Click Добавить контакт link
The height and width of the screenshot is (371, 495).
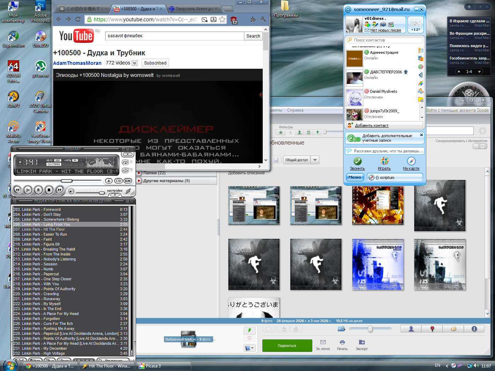pos(372,125)
